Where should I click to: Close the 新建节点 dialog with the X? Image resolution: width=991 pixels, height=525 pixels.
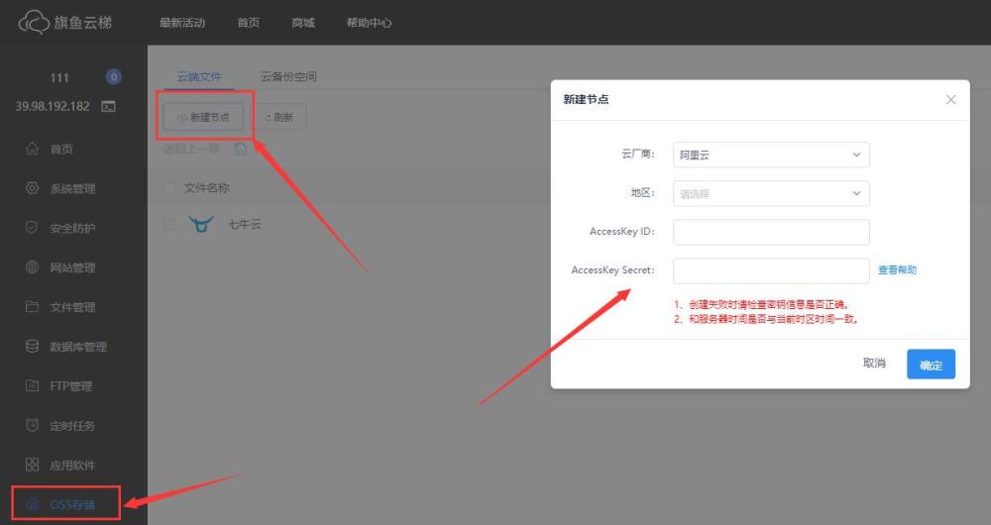tap(950, 99)
